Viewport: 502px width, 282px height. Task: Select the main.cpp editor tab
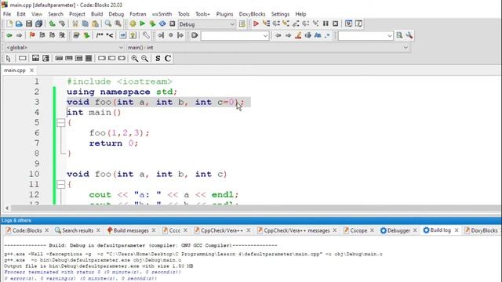pyautogui.click(x=15, y=70)
